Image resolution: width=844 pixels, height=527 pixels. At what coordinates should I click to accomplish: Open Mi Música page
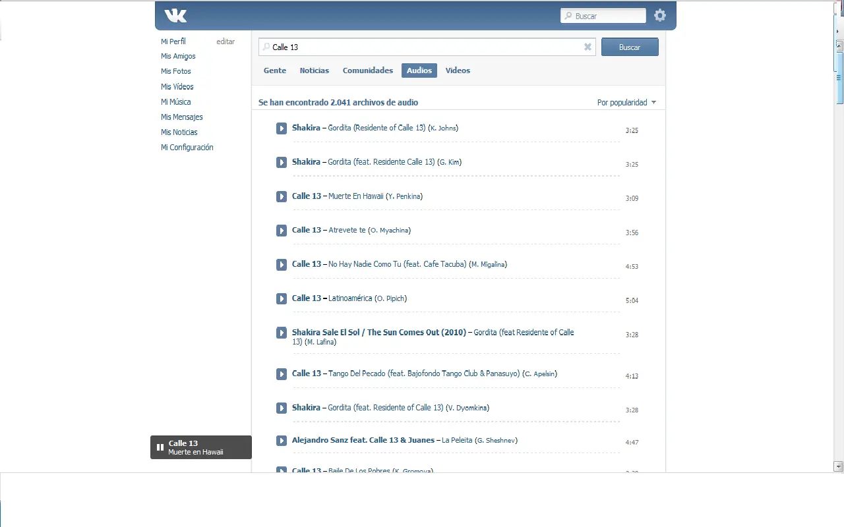pyautogui.click(x=176, y=102)
